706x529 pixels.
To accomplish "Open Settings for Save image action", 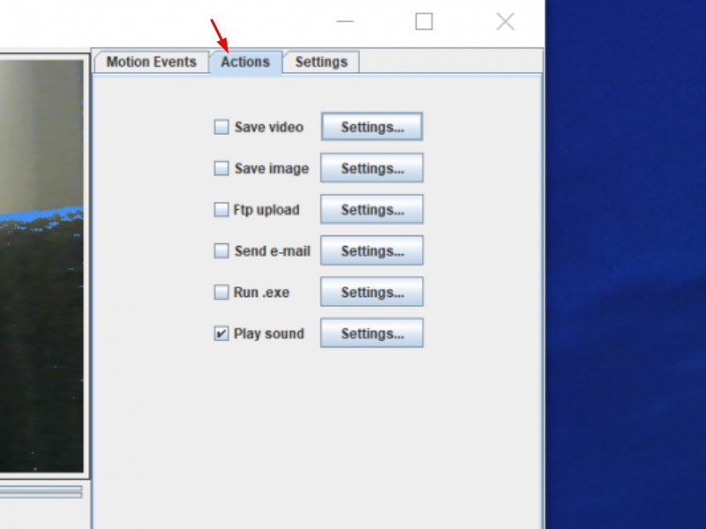I will pos(372,168).
